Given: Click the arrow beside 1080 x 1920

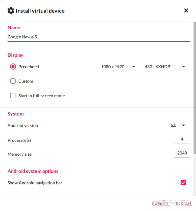Looking at the screenshot, I should 133,67.
